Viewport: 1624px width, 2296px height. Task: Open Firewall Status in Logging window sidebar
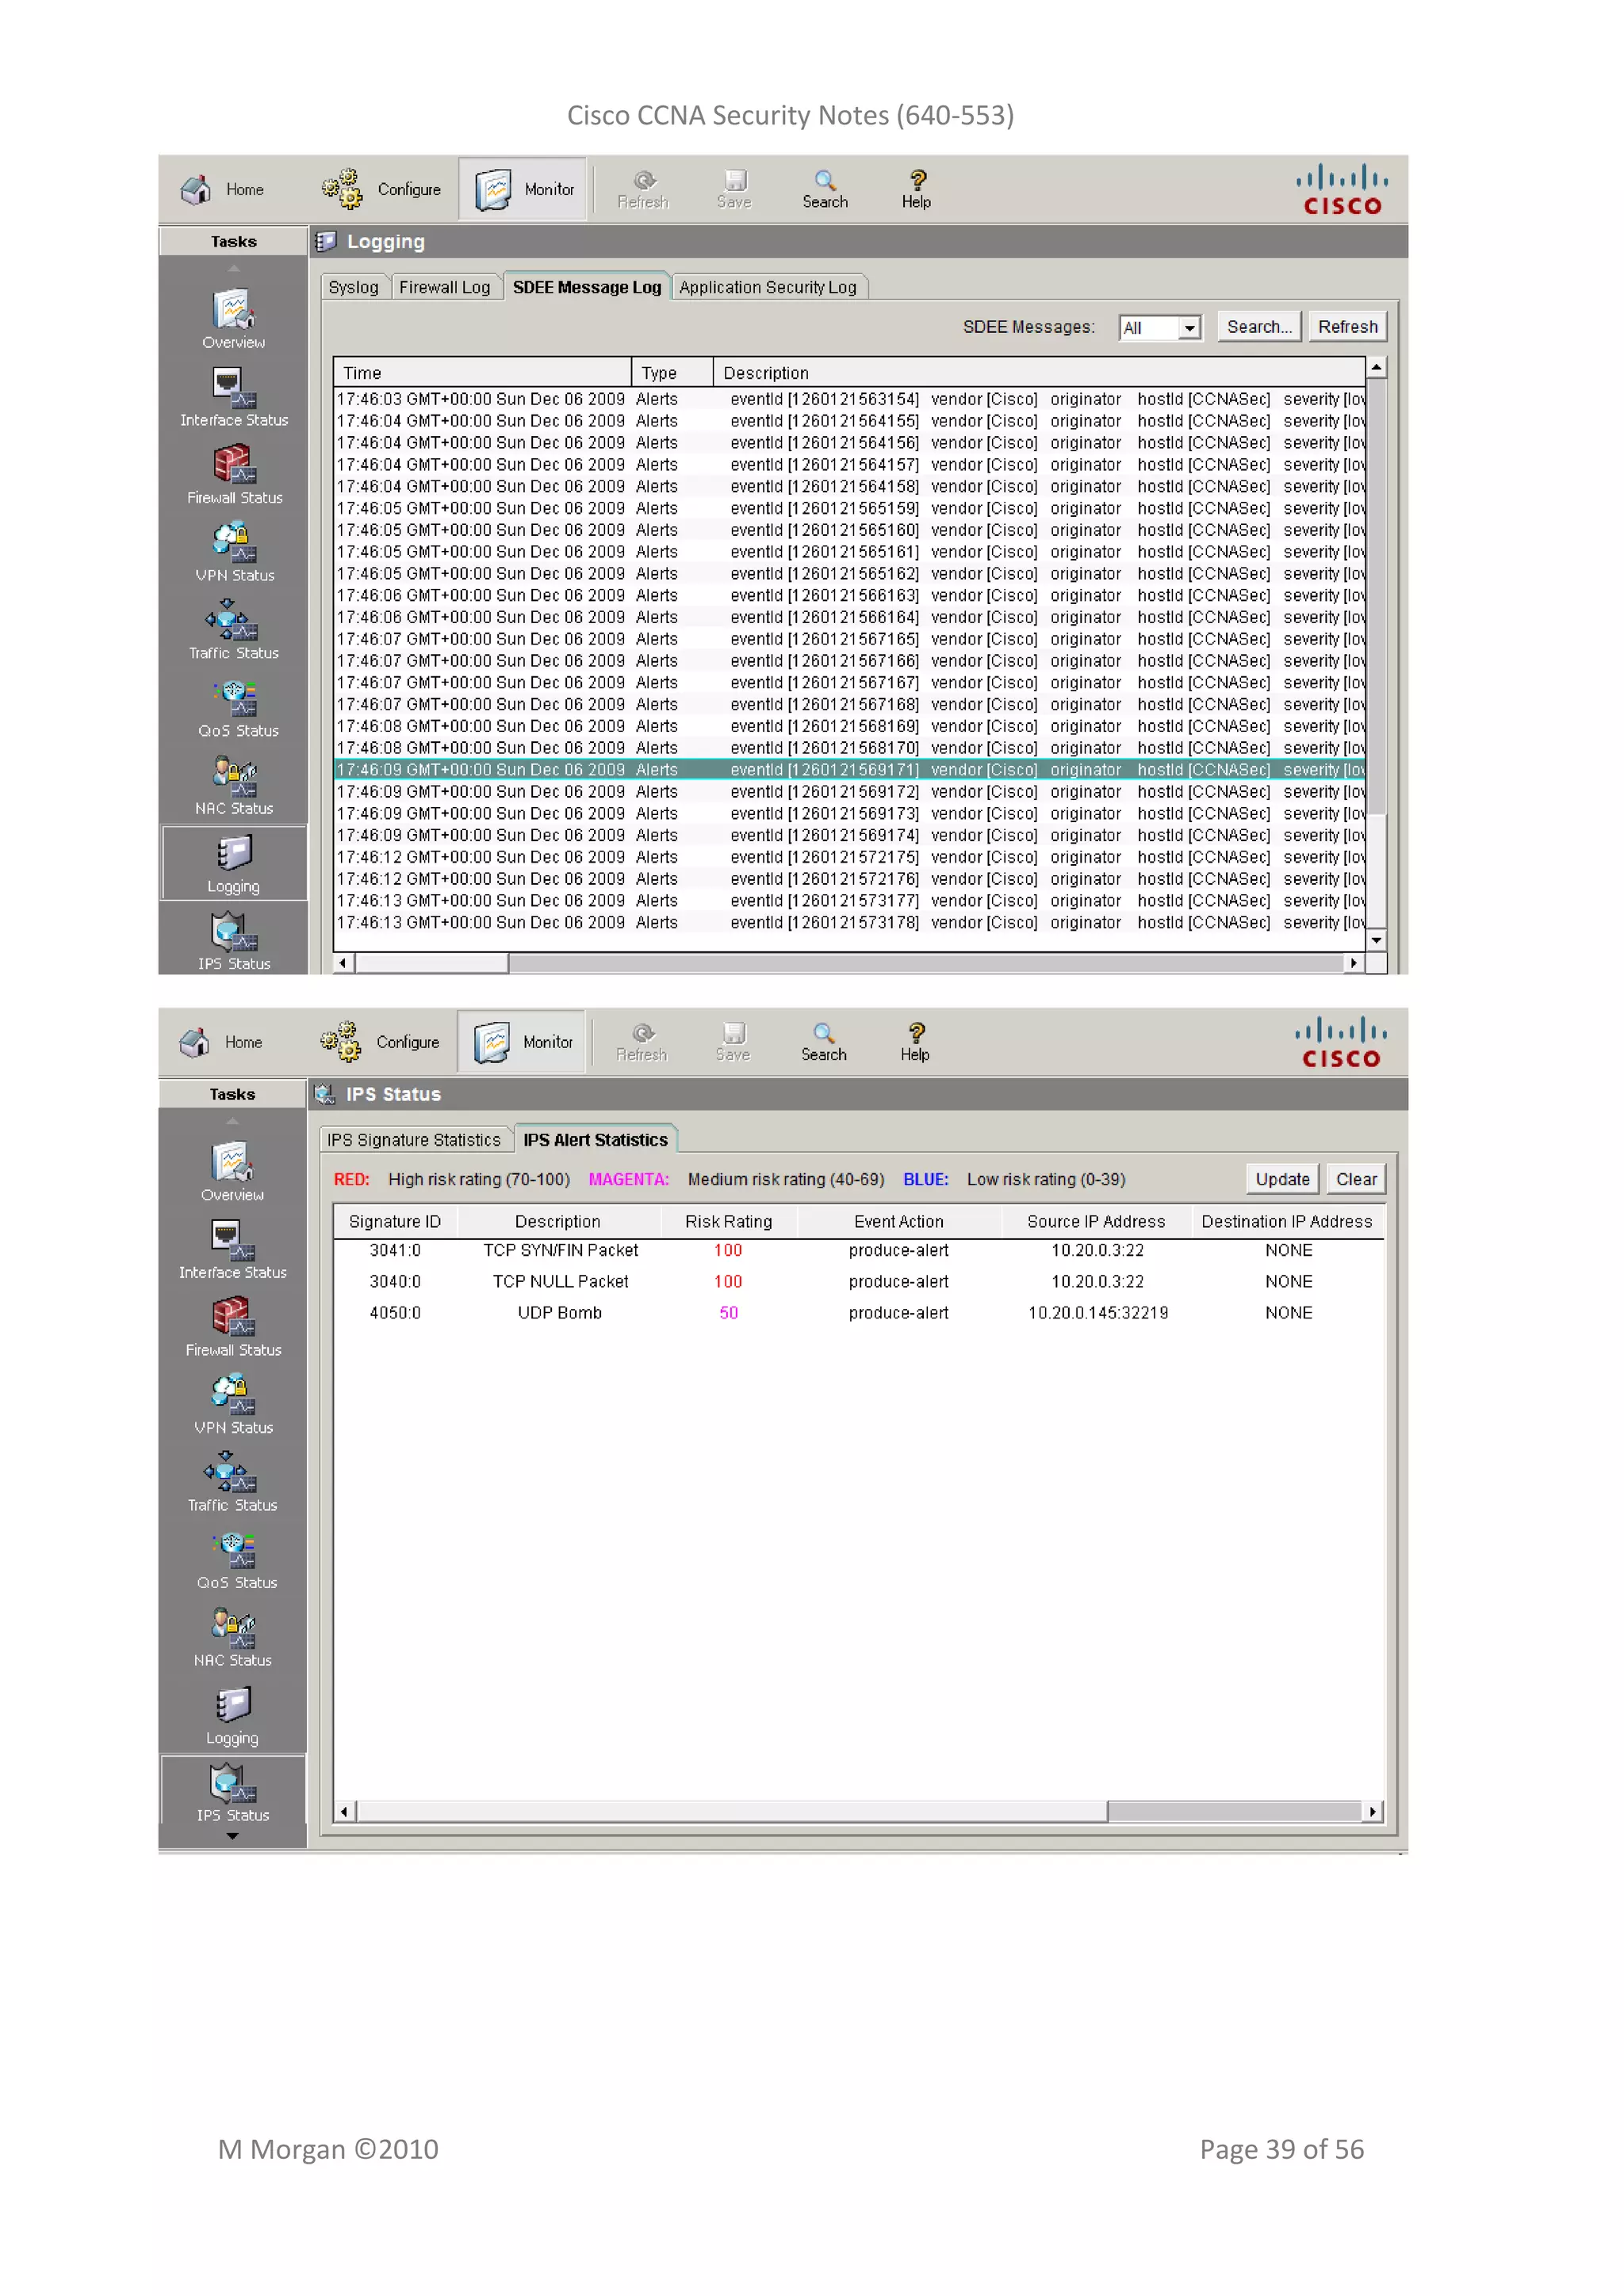click(x=234, y=475)
